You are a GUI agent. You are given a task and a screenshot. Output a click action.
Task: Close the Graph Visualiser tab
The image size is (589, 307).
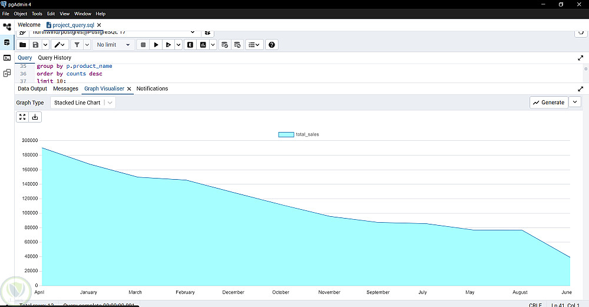click(x=129, y=88)
